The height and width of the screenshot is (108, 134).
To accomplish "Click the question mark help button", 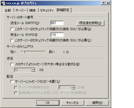I will (103, 3).
